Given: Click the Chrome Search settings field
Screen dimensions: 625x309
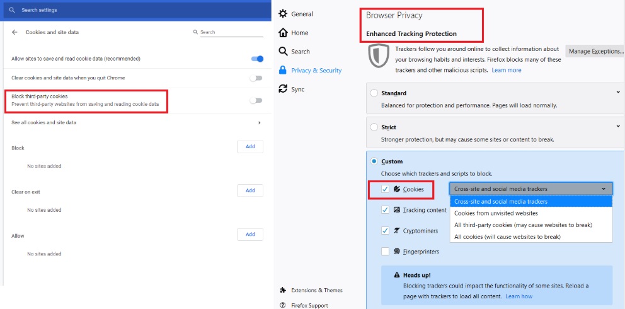Looking at the screenshot, I should 137,10.
